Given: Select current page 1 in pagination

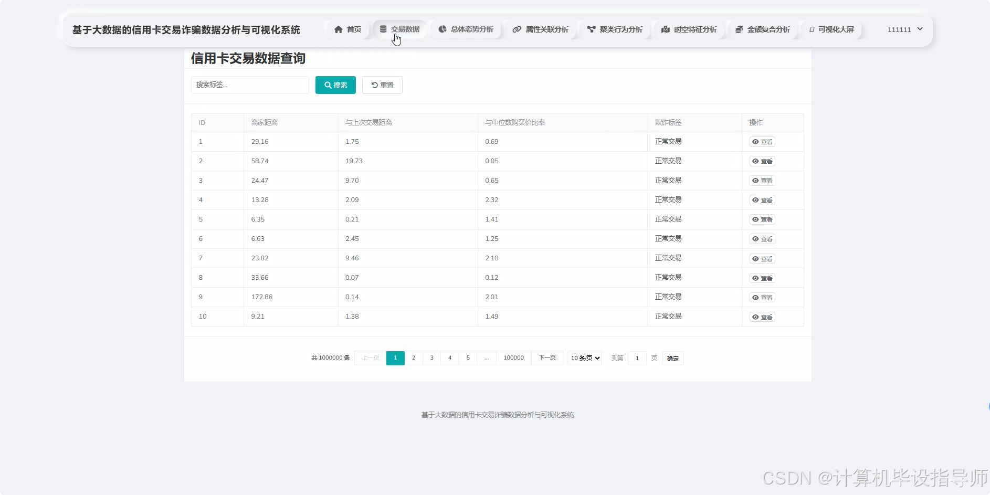Looking at the screenshot, I should [x=395, y=358].
